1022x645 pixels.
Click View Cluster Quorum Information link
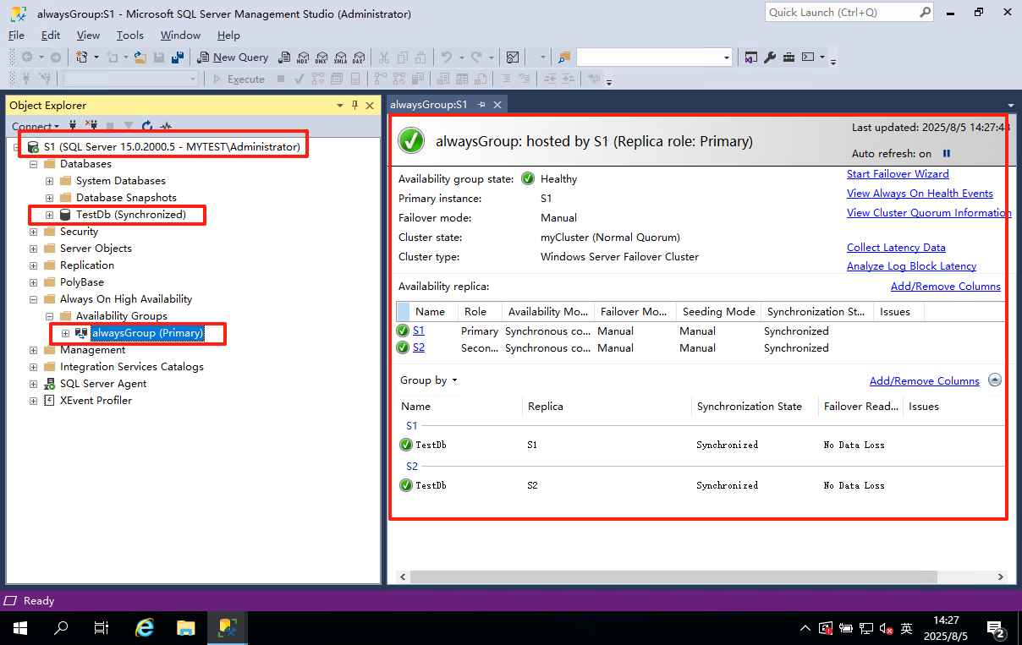(x=928, y=213)
